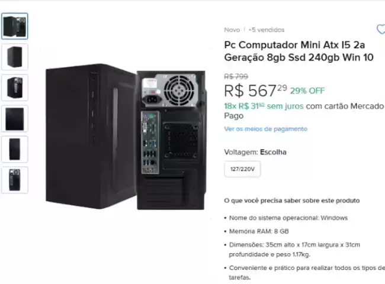Select thumbnail of flat square side panel
This screenshot has height=284, width=385.
pos(15,118)
